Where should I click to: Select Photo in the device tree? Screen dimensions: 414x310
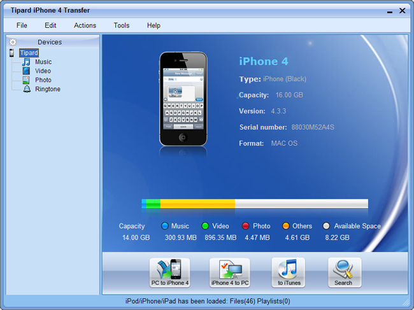pyautogui.click(x=43, y=80)
